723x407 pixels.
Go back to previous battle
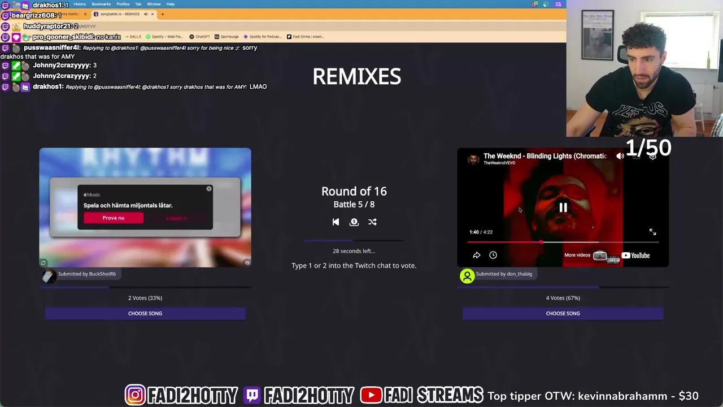click(336, 222)
